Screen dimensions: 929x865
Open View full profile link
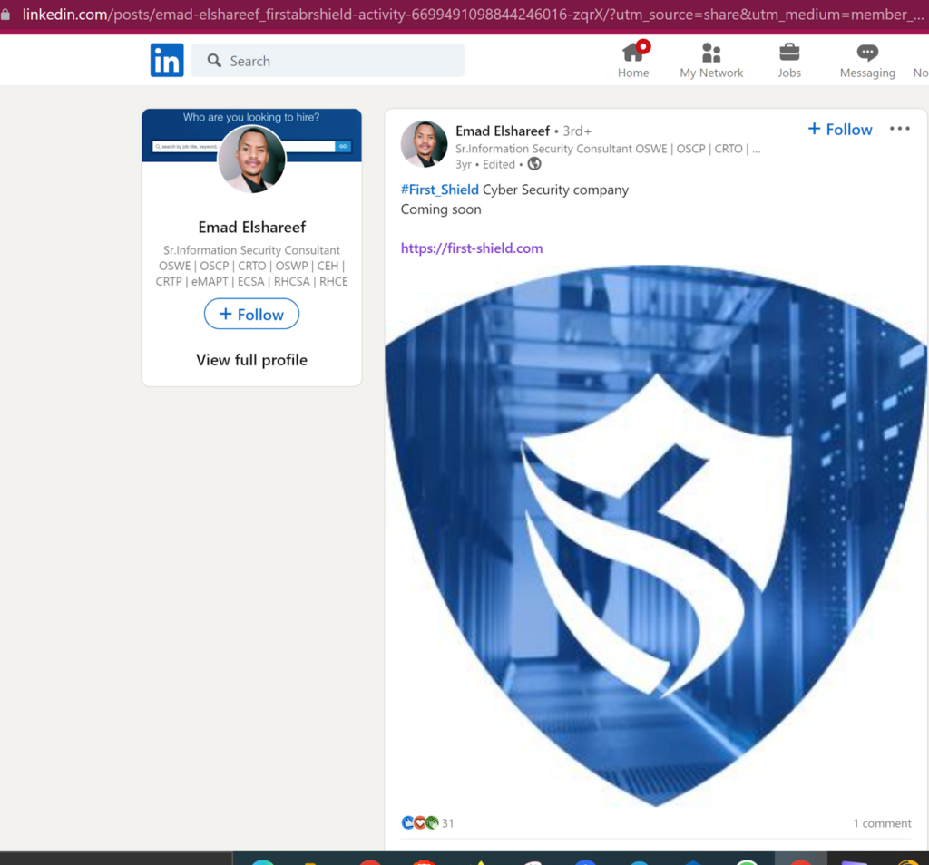251,360
